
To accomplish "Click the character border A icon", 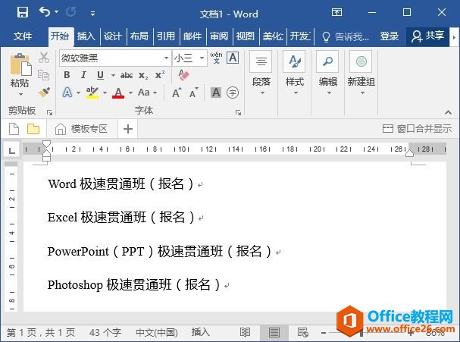I will click(x=233, y=58).
